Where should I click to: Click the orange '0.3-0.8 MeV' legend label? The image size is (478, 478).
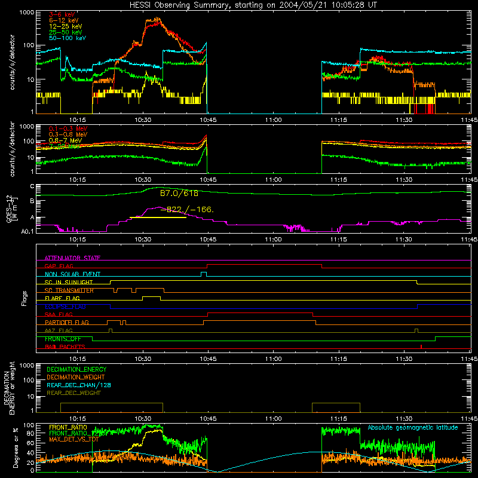[x=68, y=134]
